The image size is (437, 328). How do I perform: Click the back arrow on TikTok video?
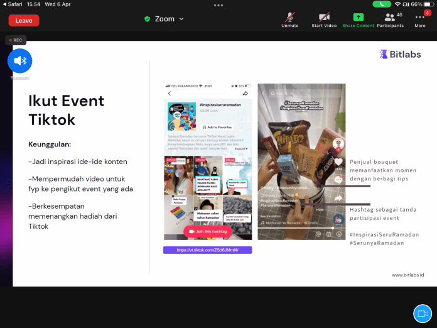tap(263, 94)
